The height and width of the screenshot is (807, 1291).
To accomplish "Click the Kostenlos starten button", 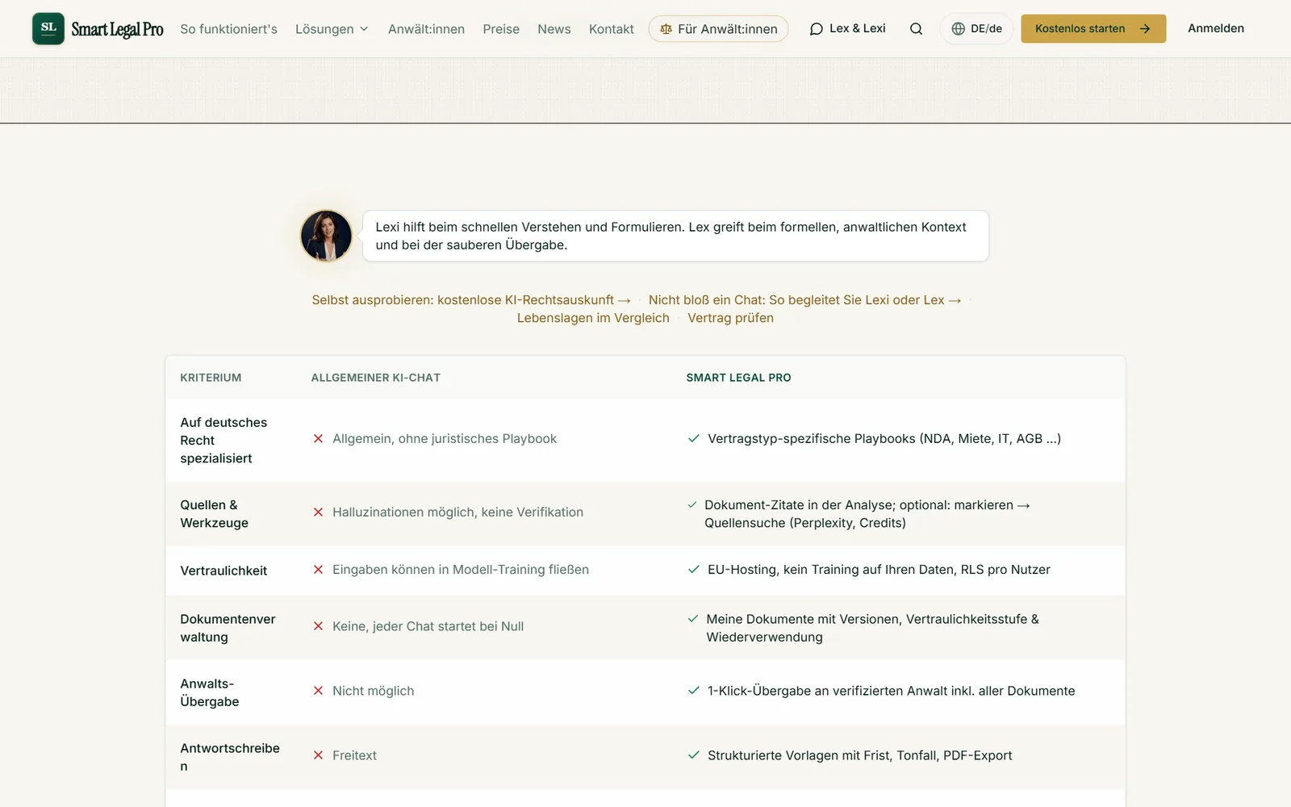I will (1093, 29).
